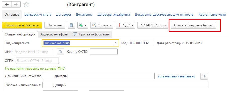The width and height of the screenshot is (229, 91).
Task: Click the Дата регистрации value 15.05.2023
Action: (x=194, y=43)
